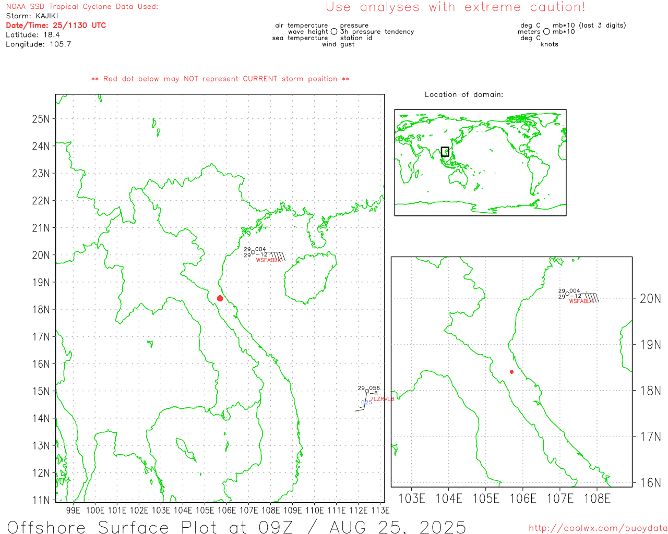Image resolution: width=668 pixels, height=534 pixels.
Task: Click the 109E longitude label on main map
Action: [x=292, y=510]
